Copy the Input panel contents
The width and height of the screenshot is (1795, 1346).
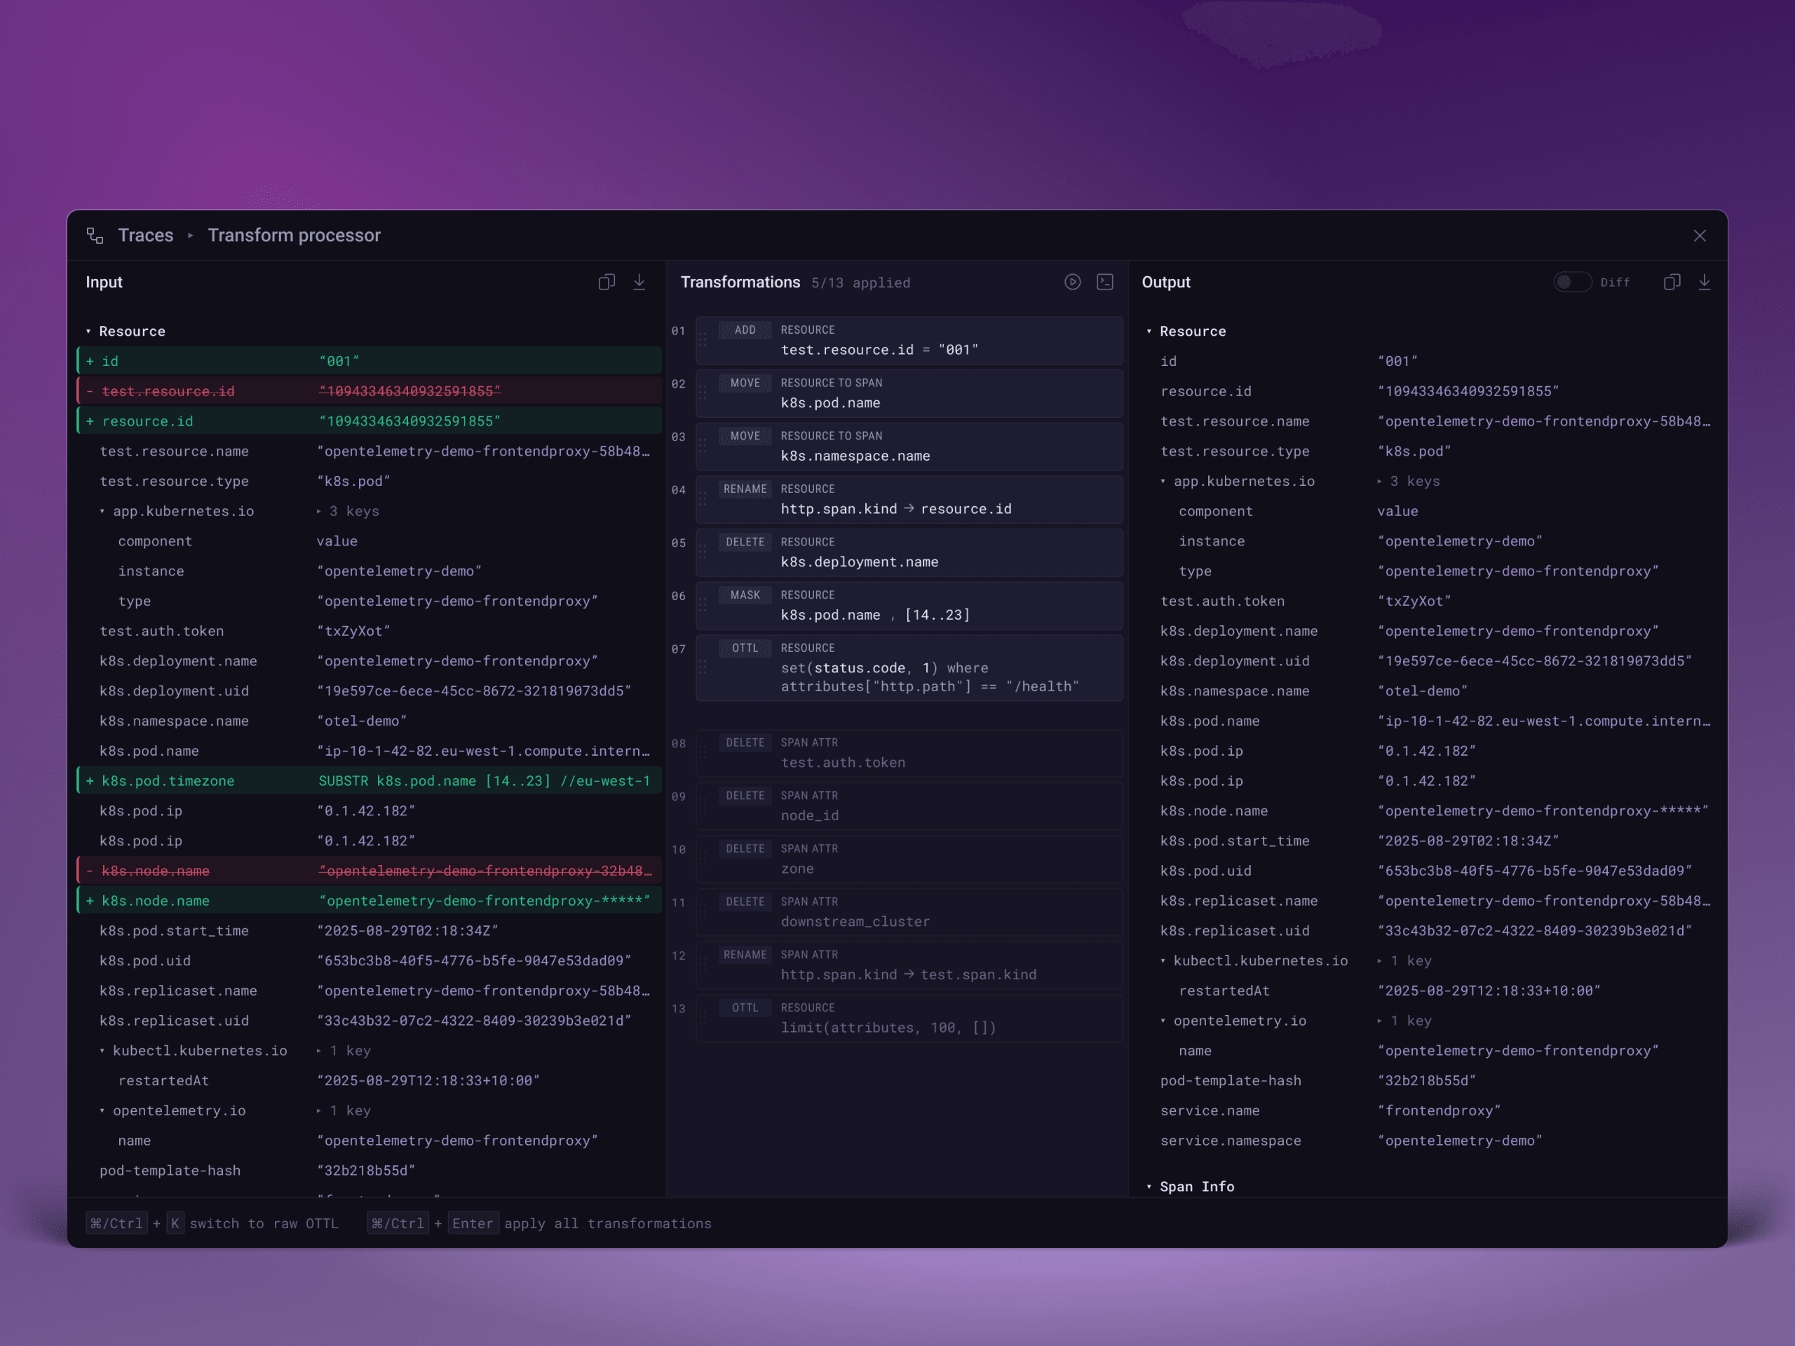coord(607,283)
